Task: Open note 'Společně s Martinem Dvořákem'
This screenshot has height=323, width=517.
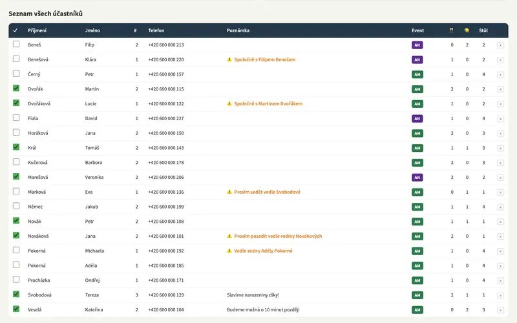Action: (x=268, y=103)
